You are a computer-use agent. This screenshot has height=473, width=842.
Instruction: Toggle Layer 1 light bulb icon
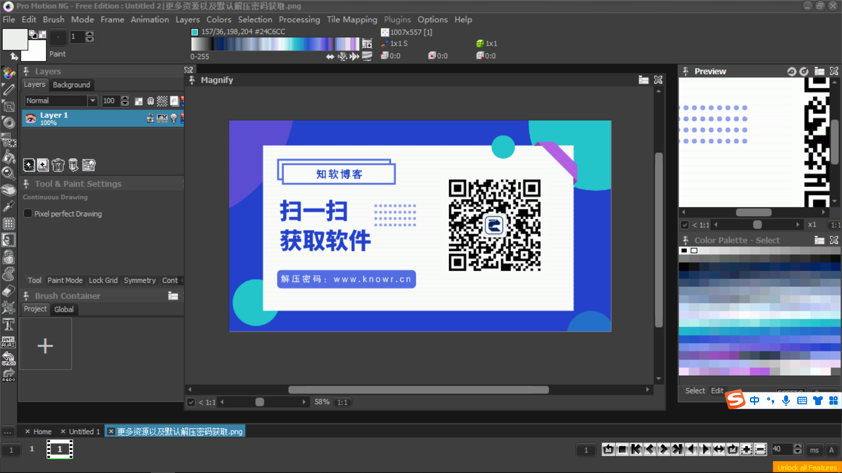tap(174, 118)
